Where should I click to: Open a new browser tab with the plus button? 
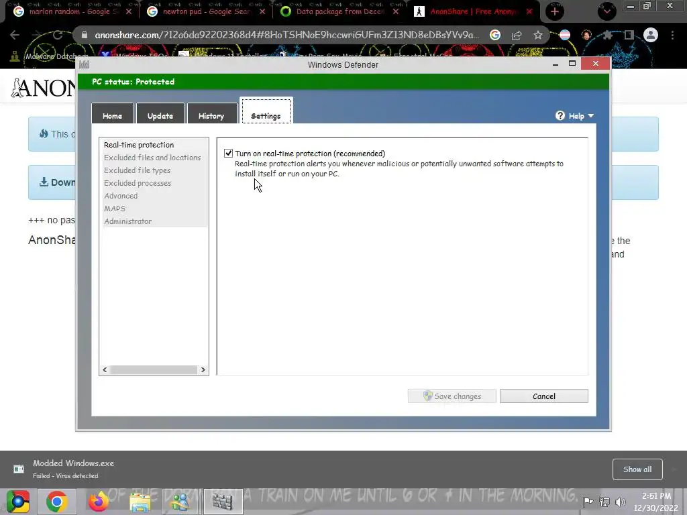555,12
